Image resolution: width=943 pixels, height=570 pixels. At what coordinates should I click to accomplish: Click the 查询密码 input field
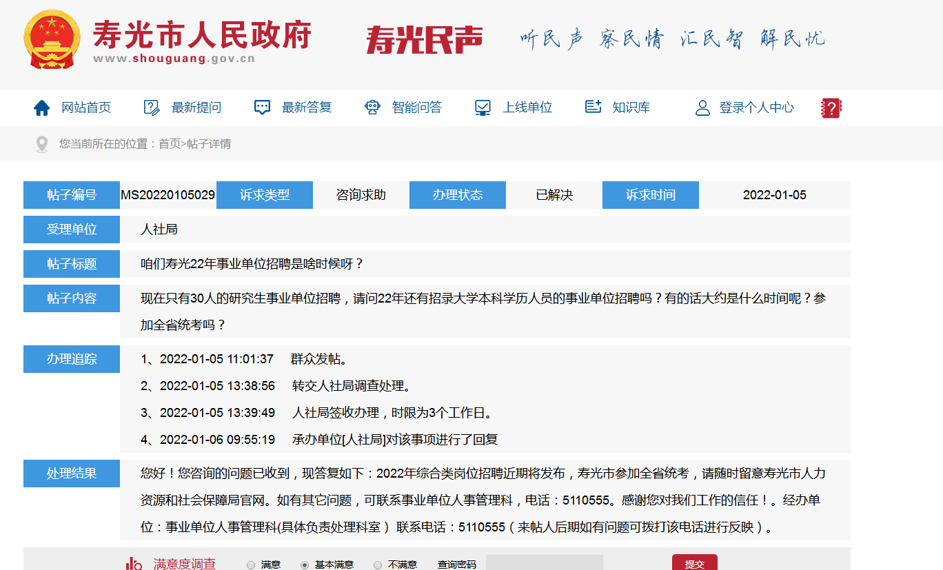(x=544, y=563)
